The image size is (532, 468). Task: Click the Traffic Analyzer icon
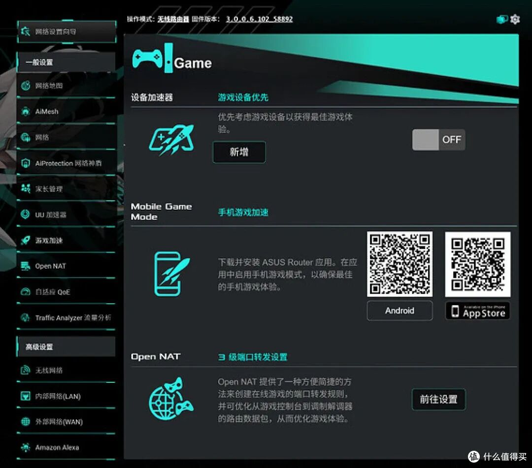point(26,317)
